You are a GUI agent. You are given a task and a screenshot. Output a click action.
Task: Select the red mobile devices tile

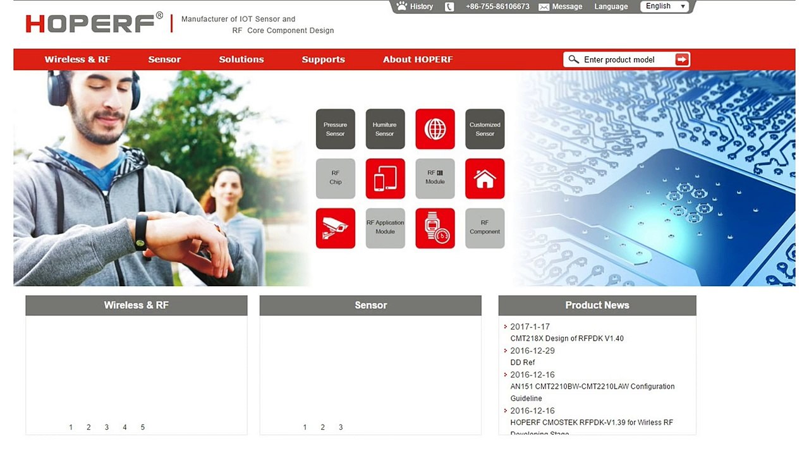tap(385, 178)
